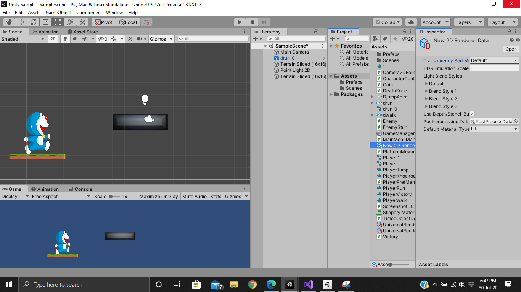The image size is (521, 292).
Task: Open Default Material Type dropdown
Action: tap(494, 129)
